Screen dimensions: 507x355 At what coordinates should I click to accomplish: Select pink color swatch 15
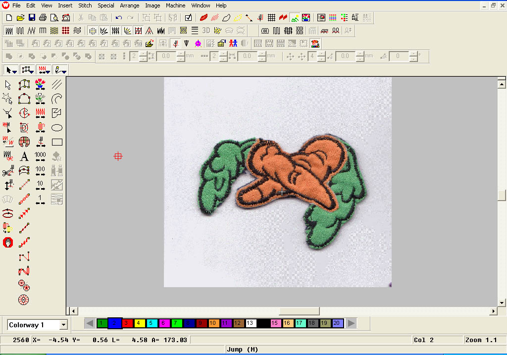coord(275,323)
